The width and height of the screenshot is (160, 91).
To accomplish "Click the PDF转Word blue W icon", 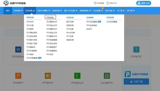I will pos(18,50).
